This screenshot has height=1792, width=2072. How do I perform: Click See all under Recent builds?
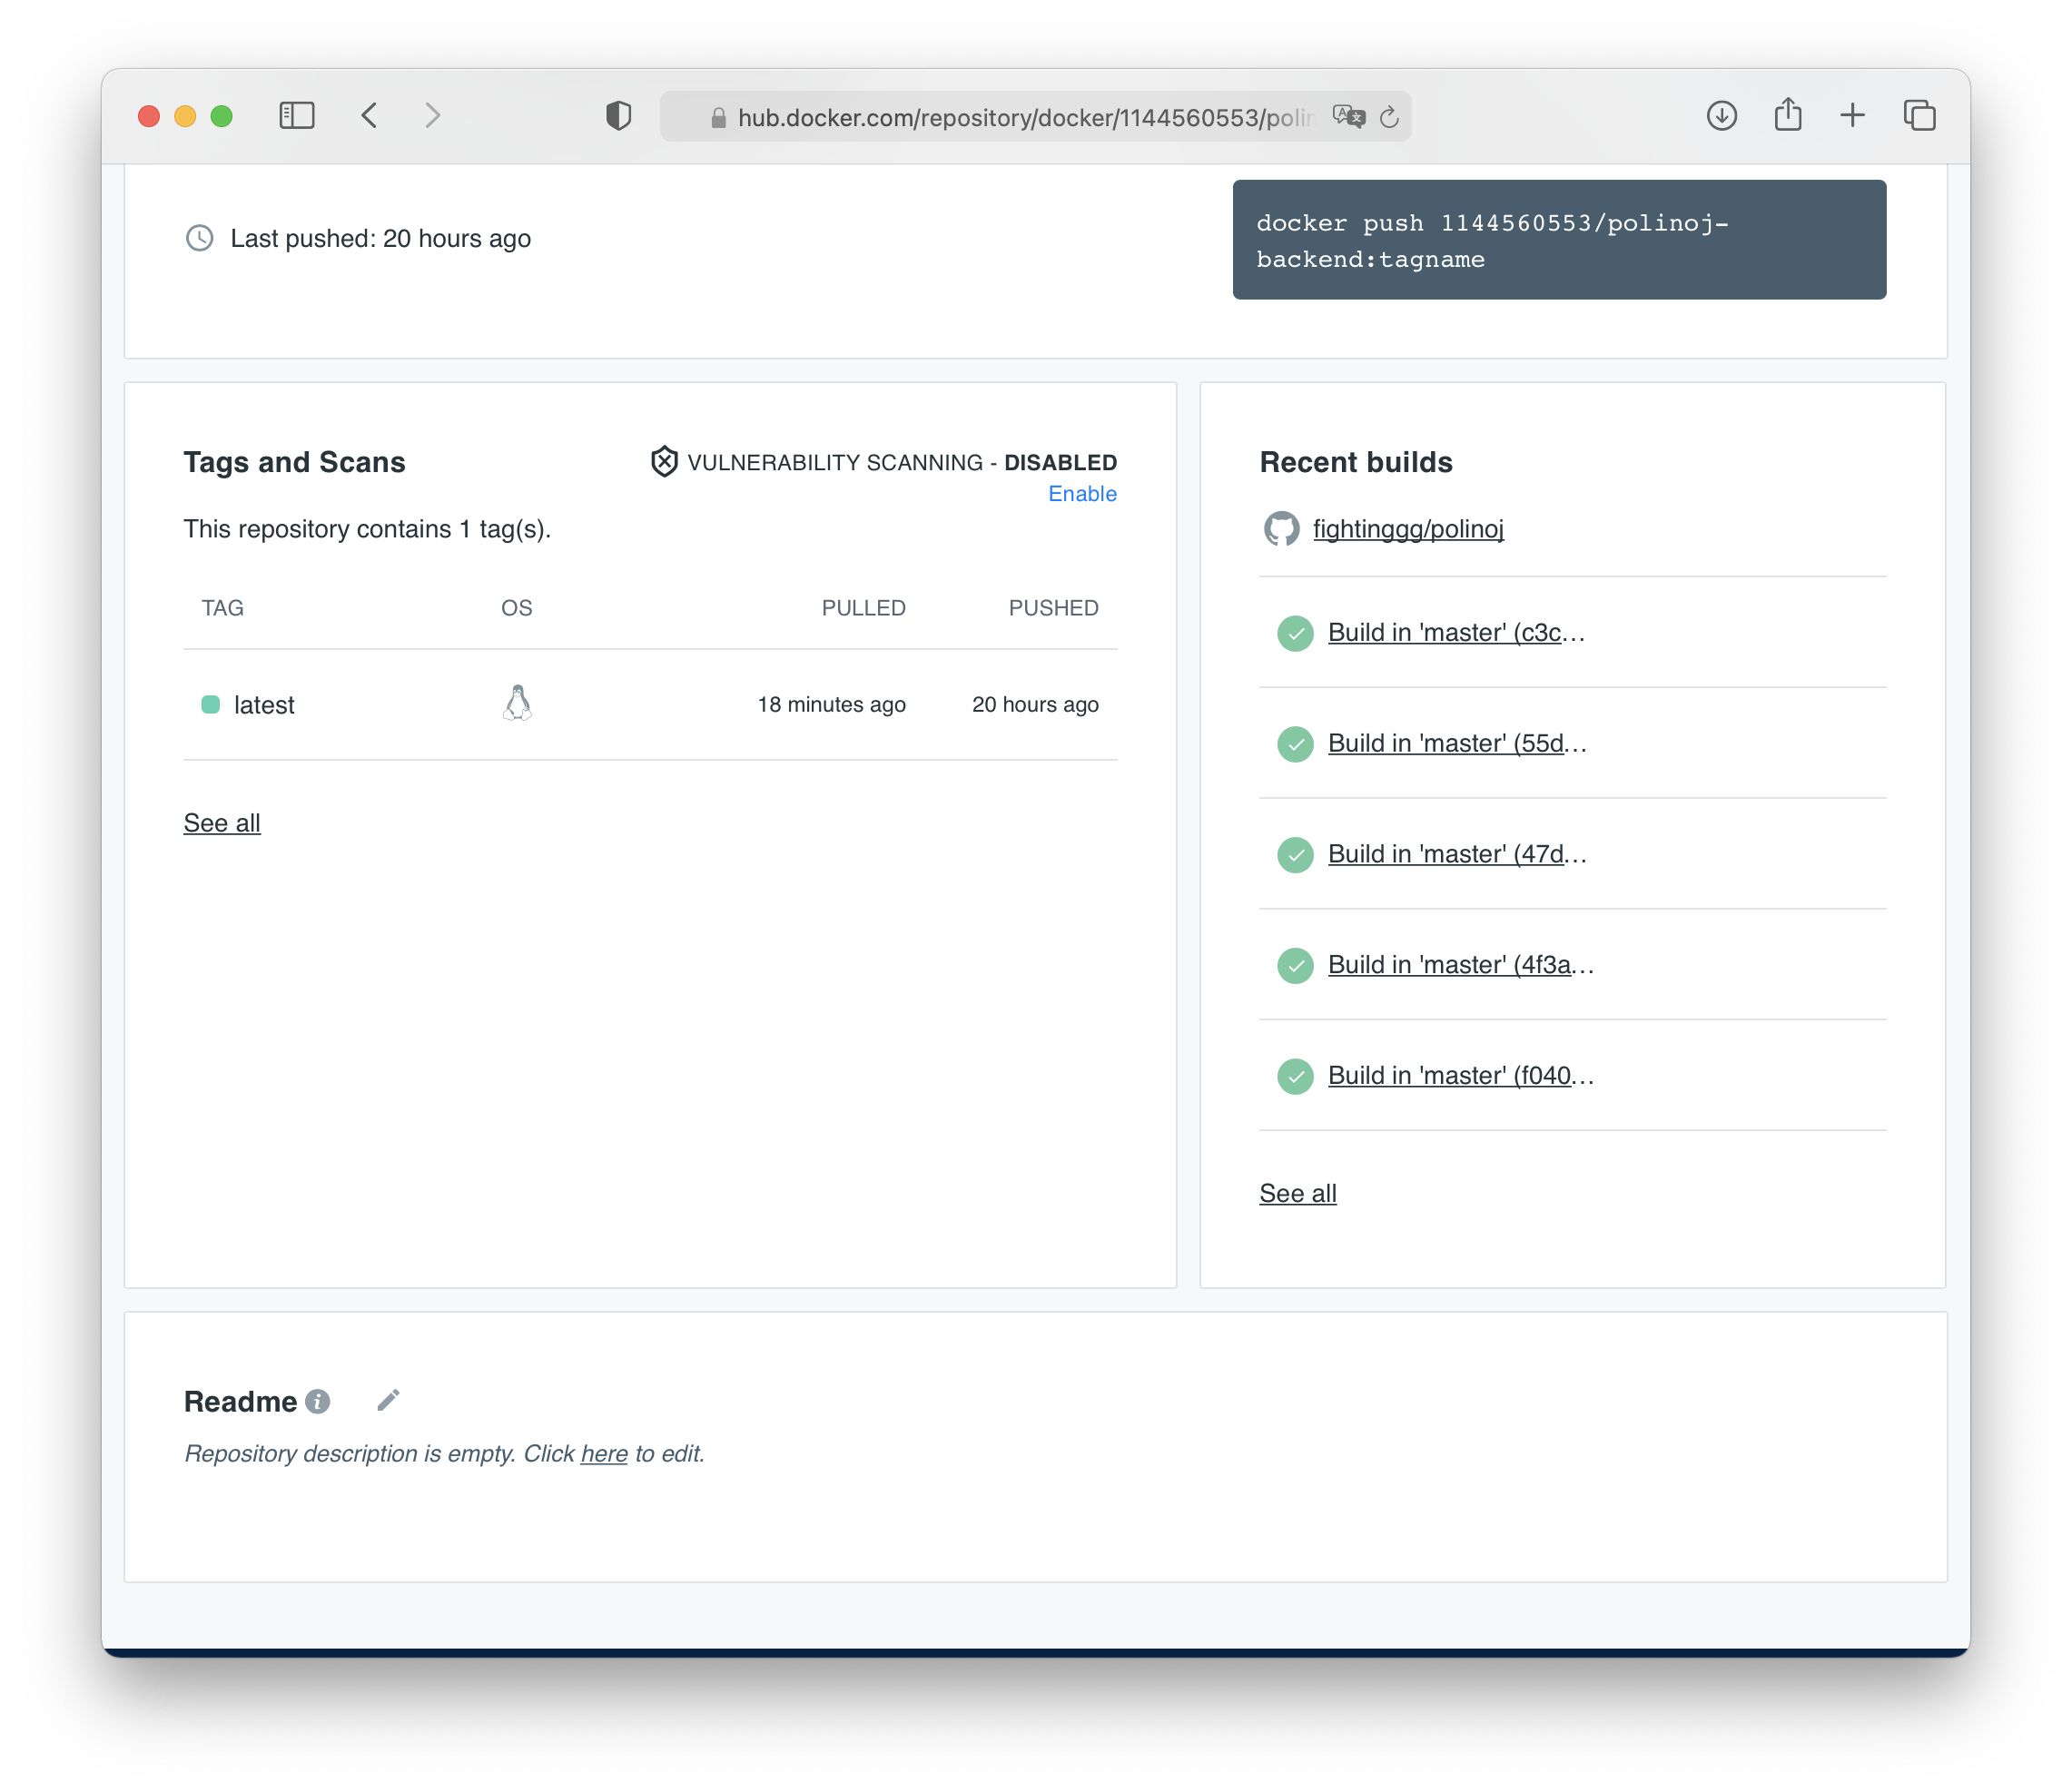click(x=1297, y=1193)
